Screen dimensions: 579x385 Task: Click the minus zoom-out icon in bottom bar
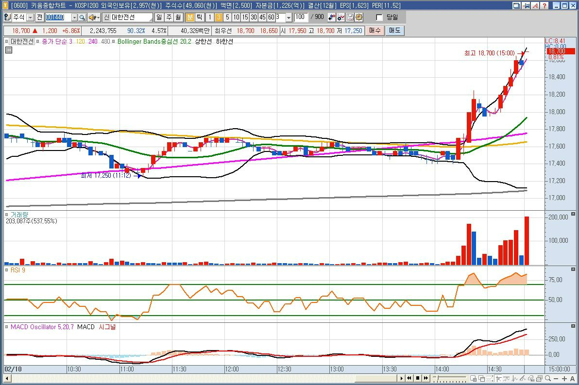(x=556, y=379)
